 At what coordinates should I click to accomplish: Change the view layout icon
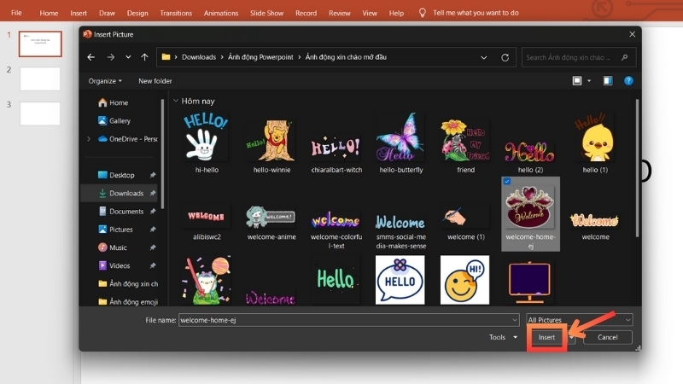(577, 80)
